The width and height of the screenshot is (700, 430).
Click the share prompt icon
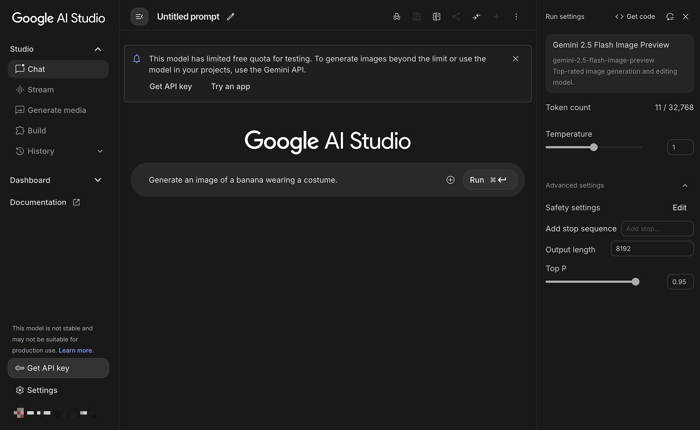coord(456,17)
